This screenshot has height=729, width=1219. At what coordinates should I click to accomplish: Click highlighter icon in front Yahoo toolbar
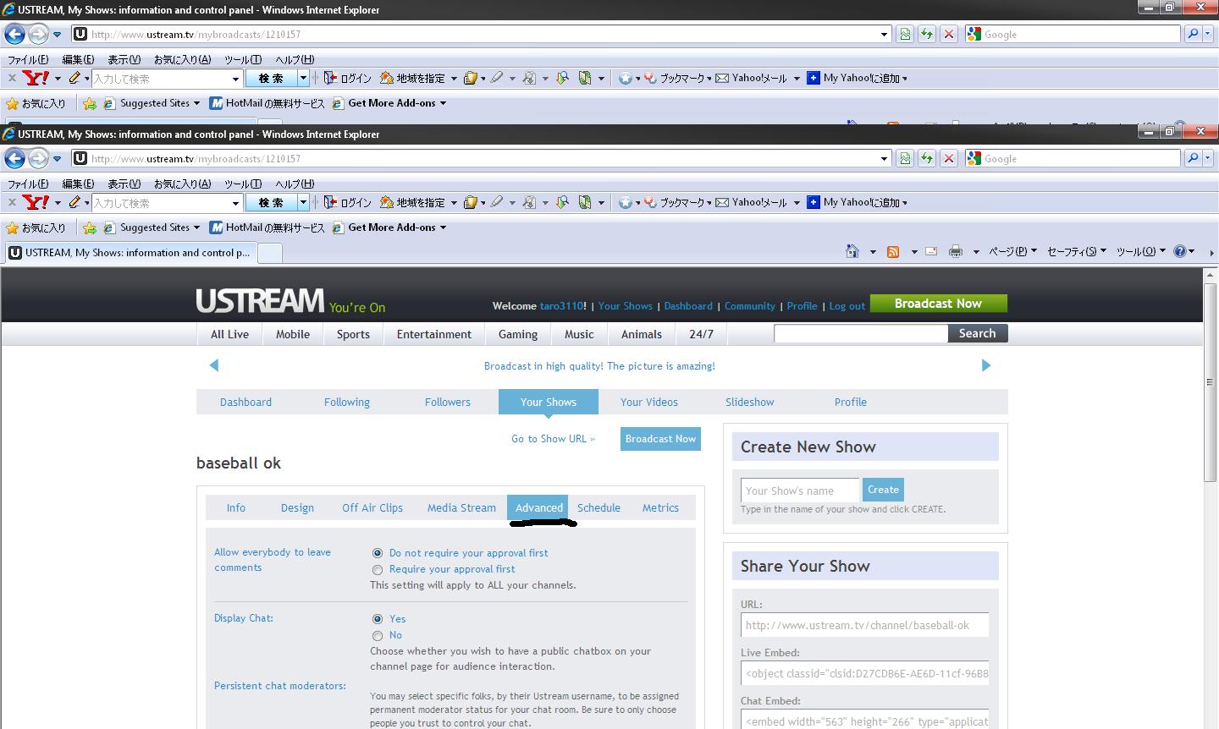497,202
